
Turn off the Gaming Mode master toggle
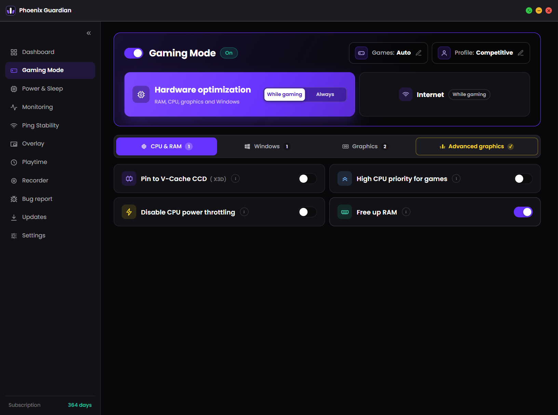(134, 53)
